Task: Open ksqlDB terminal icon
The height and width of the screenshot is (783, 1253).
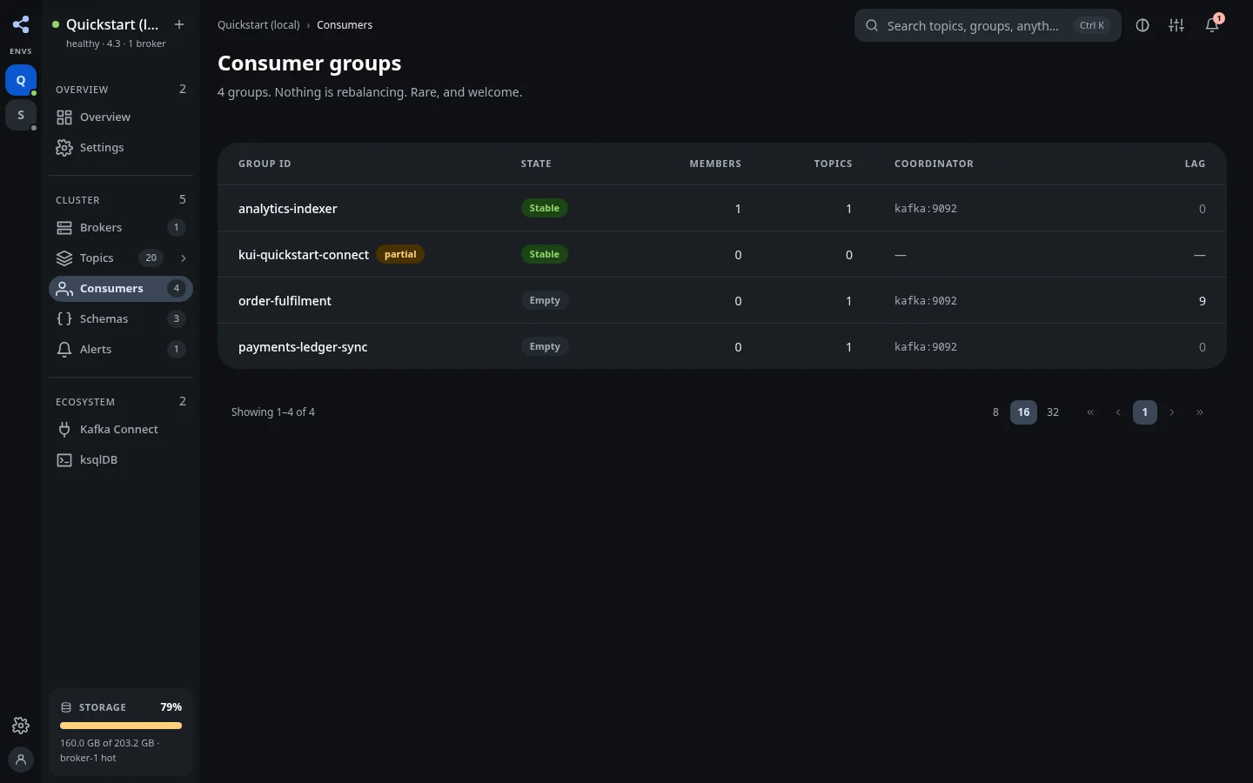Action: pos(64,460)
